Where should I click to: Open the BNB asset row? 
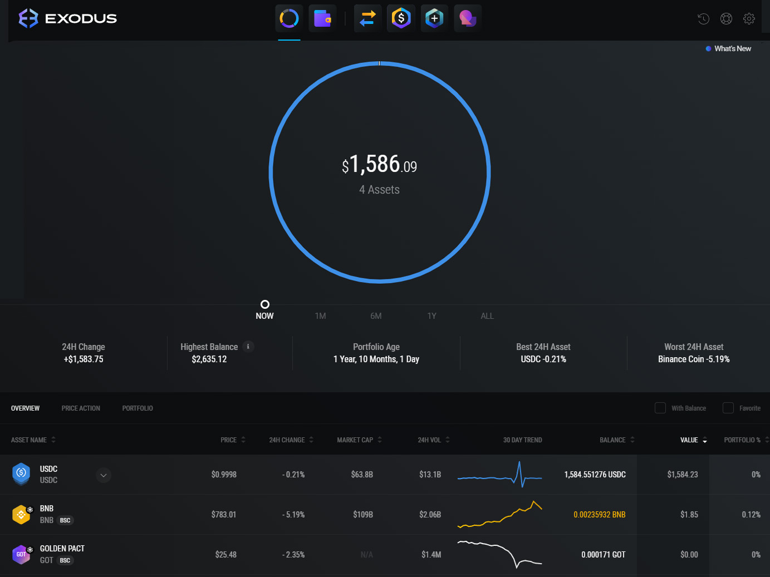pos(47,514)
